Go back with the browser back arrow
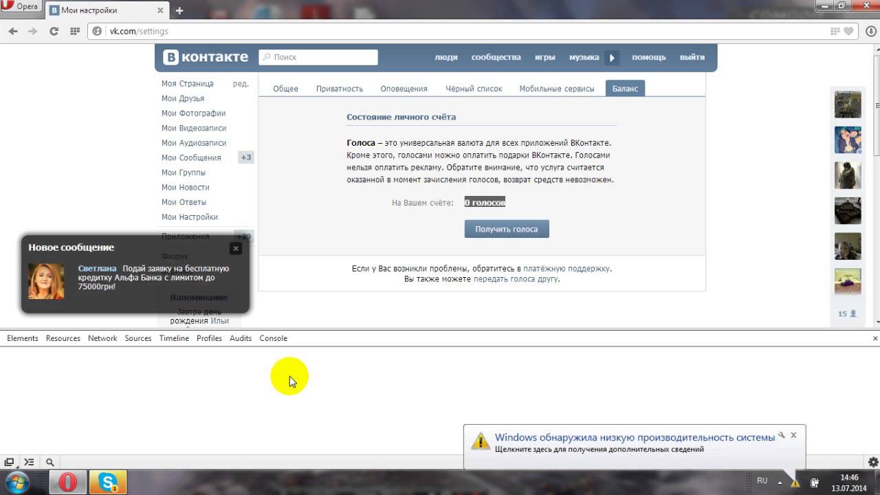 (12, 31)
